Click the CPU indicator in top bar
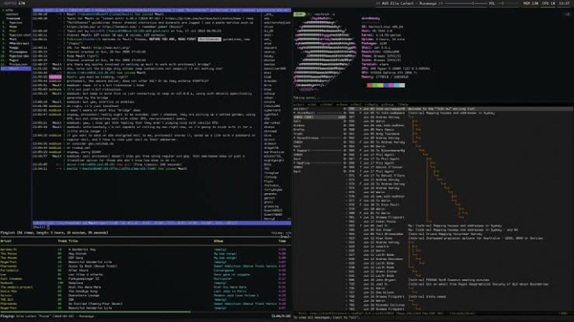Image resolution: width=574 pixels, height=322 pixels. [x=548, y=3]
